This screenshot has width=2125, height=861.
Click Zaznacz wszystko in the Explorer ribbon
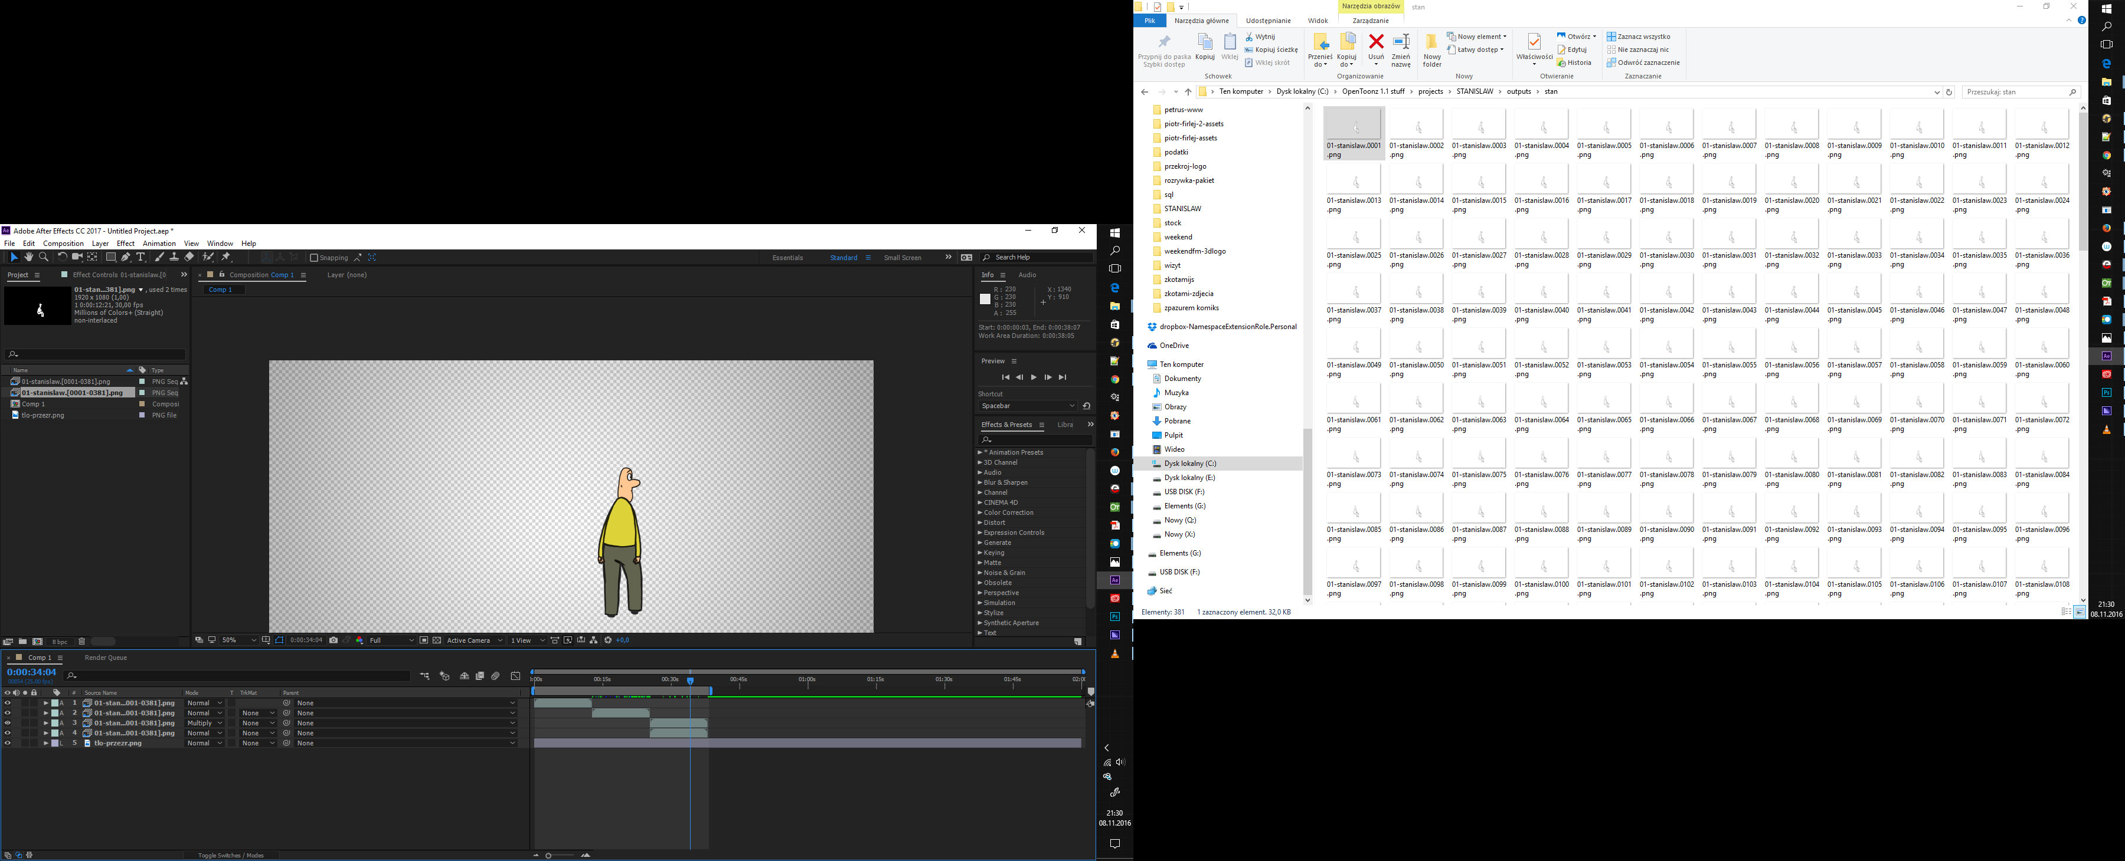tap(1638, 36)
